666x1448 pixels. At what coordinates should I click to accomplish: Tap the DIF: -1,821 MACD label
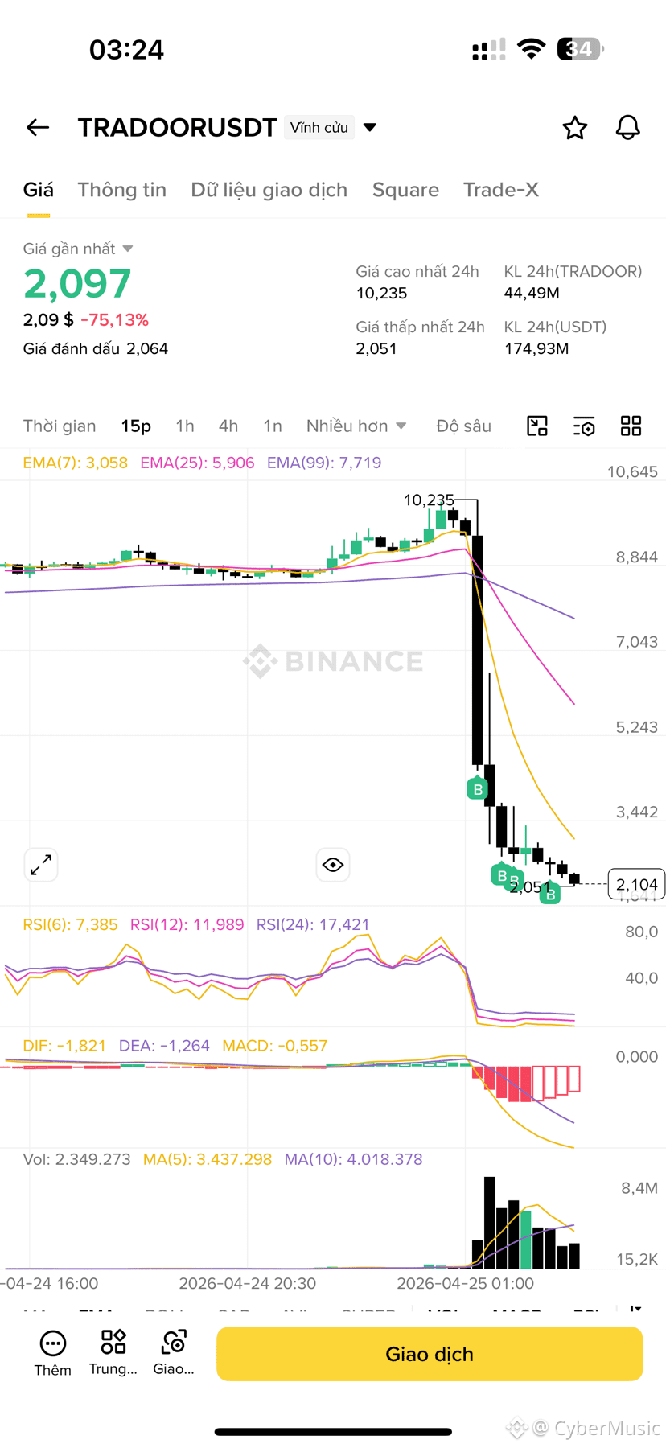click(x=64, y=1046)
